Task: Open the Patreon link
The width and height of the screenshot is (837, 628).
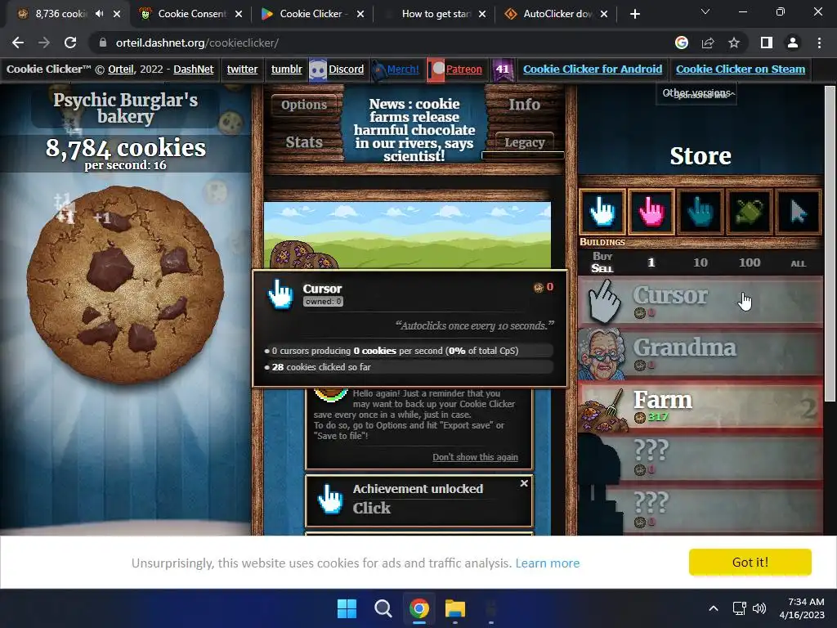Action: click(x=464, y=69)
